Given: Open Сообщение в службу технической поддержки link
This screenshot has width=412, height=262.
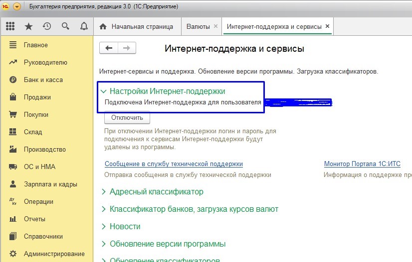Looking at the screenshot, I should [x=174, y=164].
